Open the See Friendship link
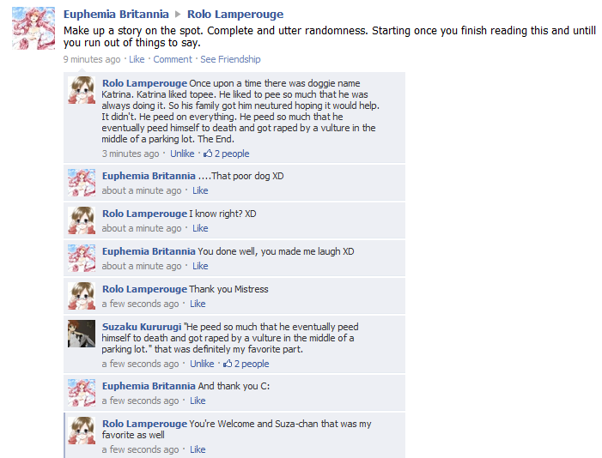602x458 pixels. [x=230, y=59]
